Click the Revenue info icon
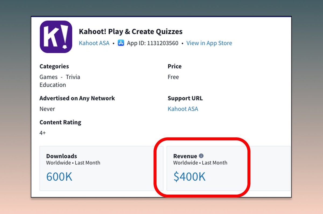Image resolution: width=323 pixels, height=214 pixels. pyautogui.click(x=201, y=156)
